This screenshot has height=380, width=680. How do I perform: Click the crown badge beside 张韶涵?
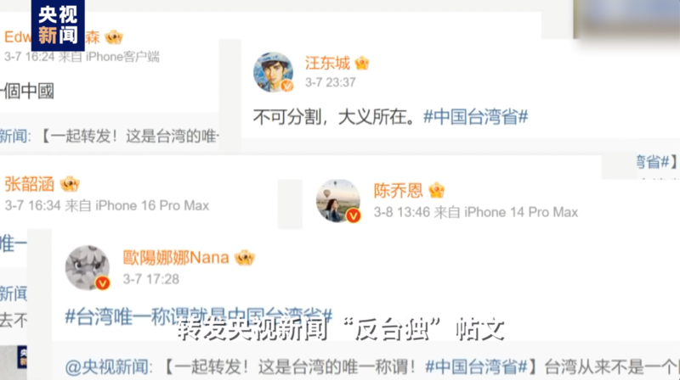[x=70, y=184]
